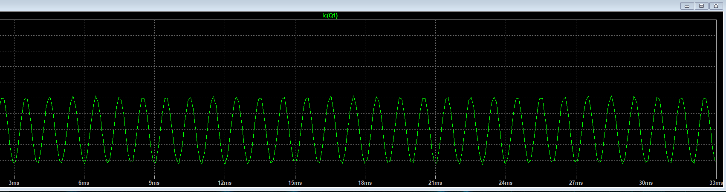Select the 30ms time axis label
Image resolution: width=726 pixels, height=192 pixels.
coord(646,183)
